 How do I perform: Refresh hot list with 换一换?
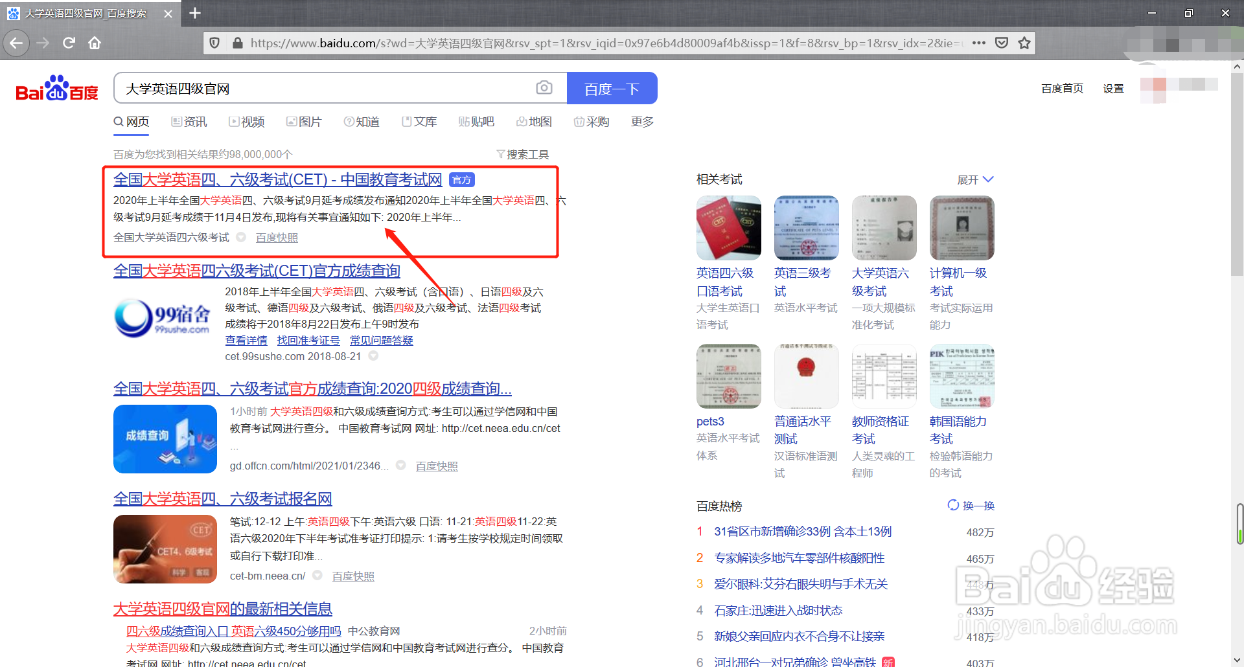coord(971,505)
